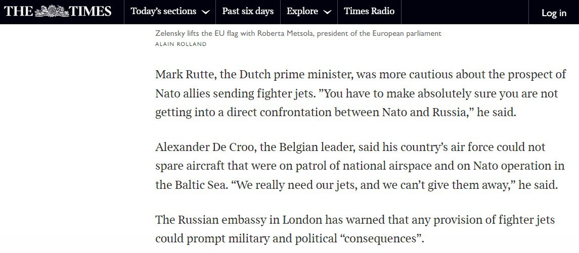Open Times Radio from the navigation bar
Image resolution: width=579 pixels, height=253 pixels.
pos(369,11)
